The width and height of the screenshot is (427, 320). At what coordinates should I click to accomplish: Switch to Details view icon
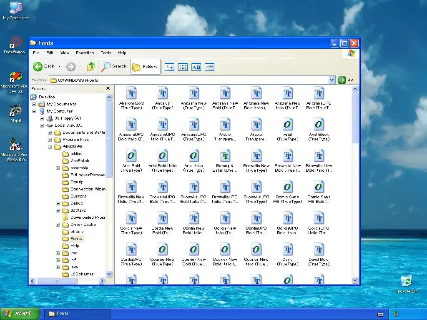tap(209, 67)
